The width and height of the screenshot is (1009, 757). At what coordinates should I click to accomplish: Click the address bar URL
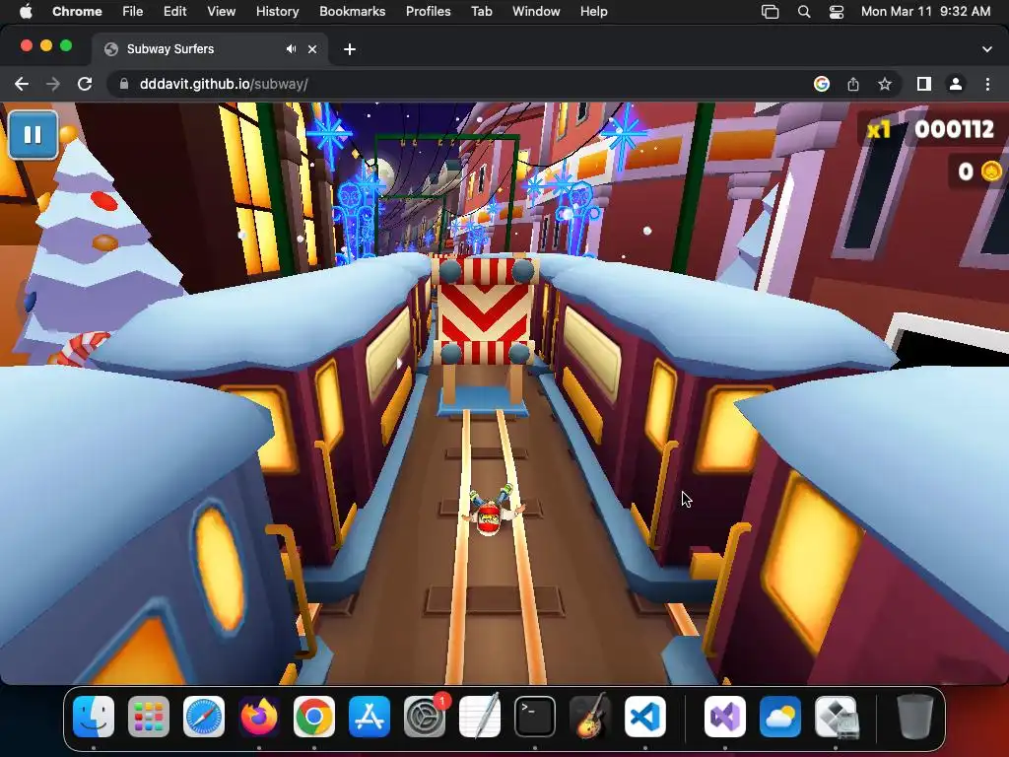click(x=224, y=84)
